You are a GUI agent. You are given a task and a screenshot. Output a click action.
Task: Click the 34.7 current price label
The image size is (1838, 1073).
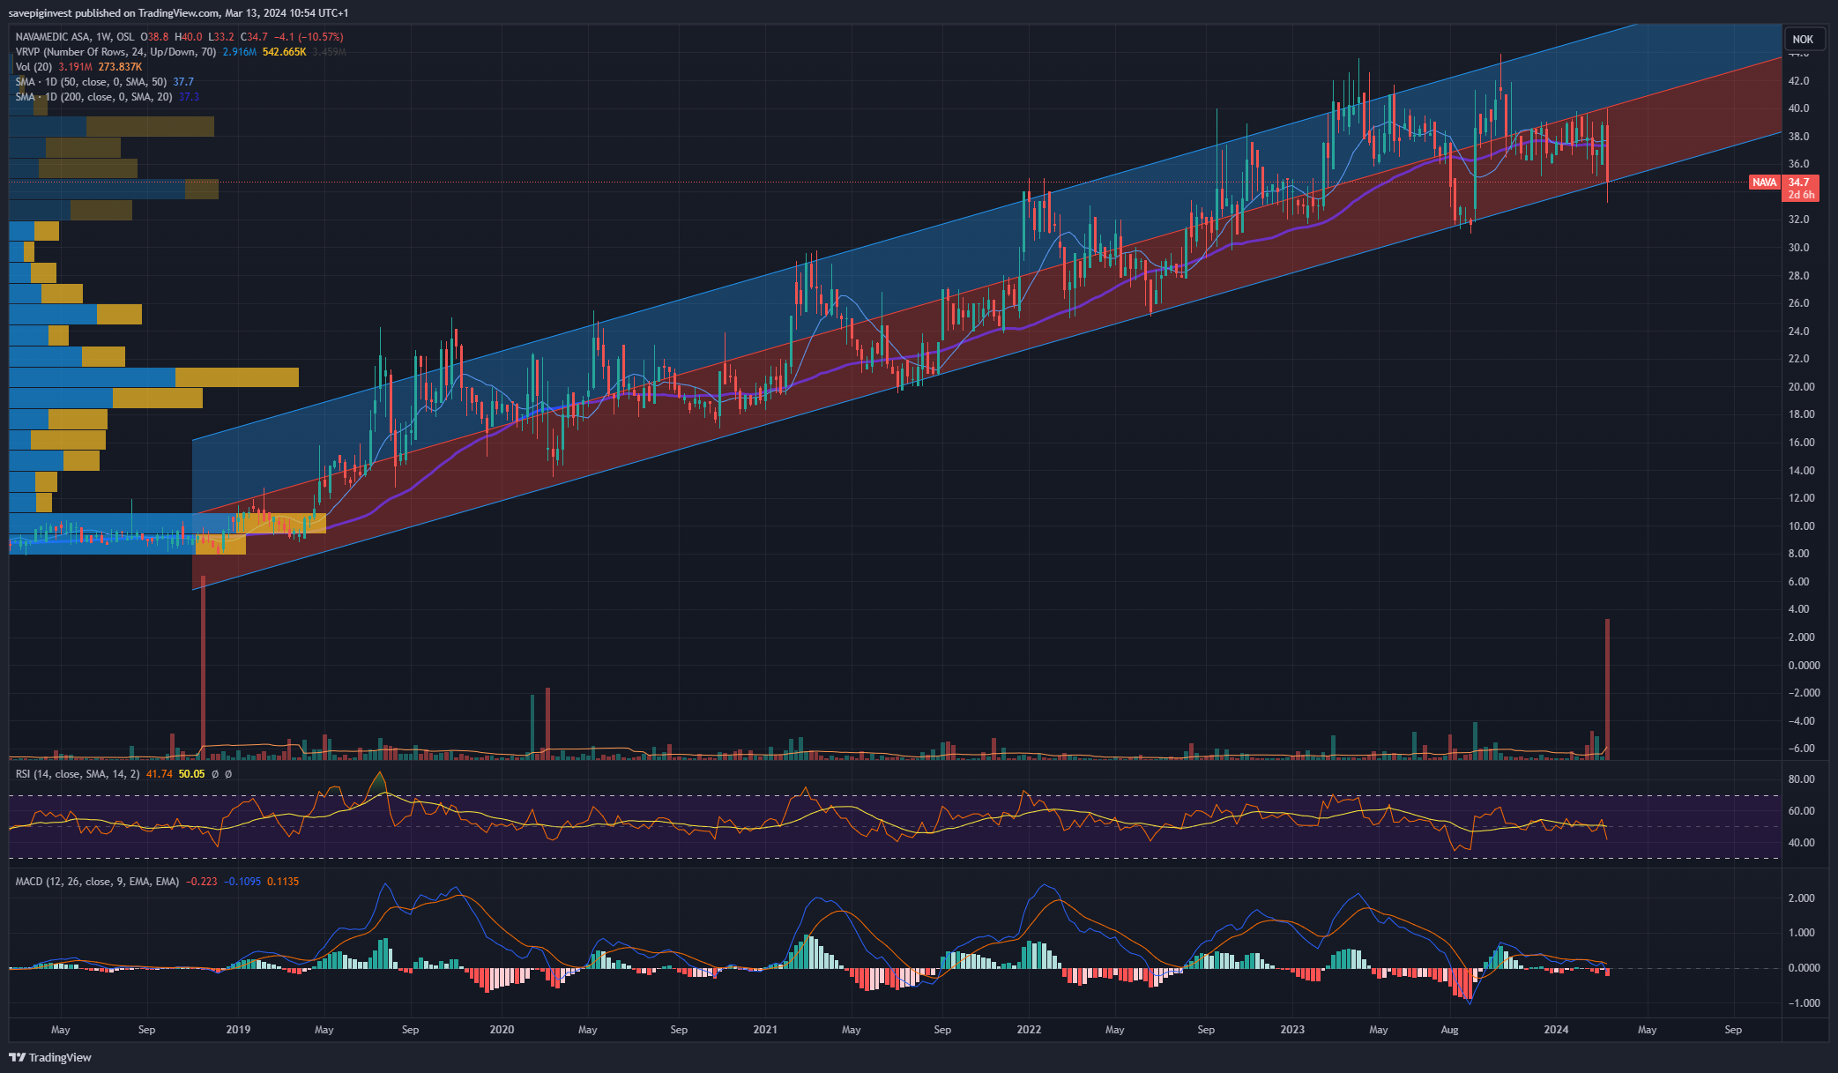point(1798,183)
